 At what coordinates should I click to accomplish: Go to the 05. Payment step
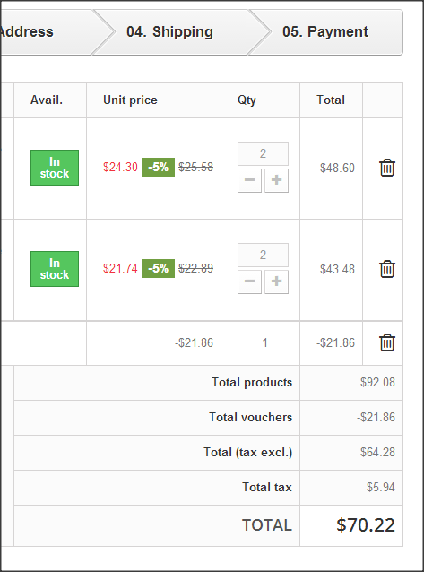tap(325, 32)
